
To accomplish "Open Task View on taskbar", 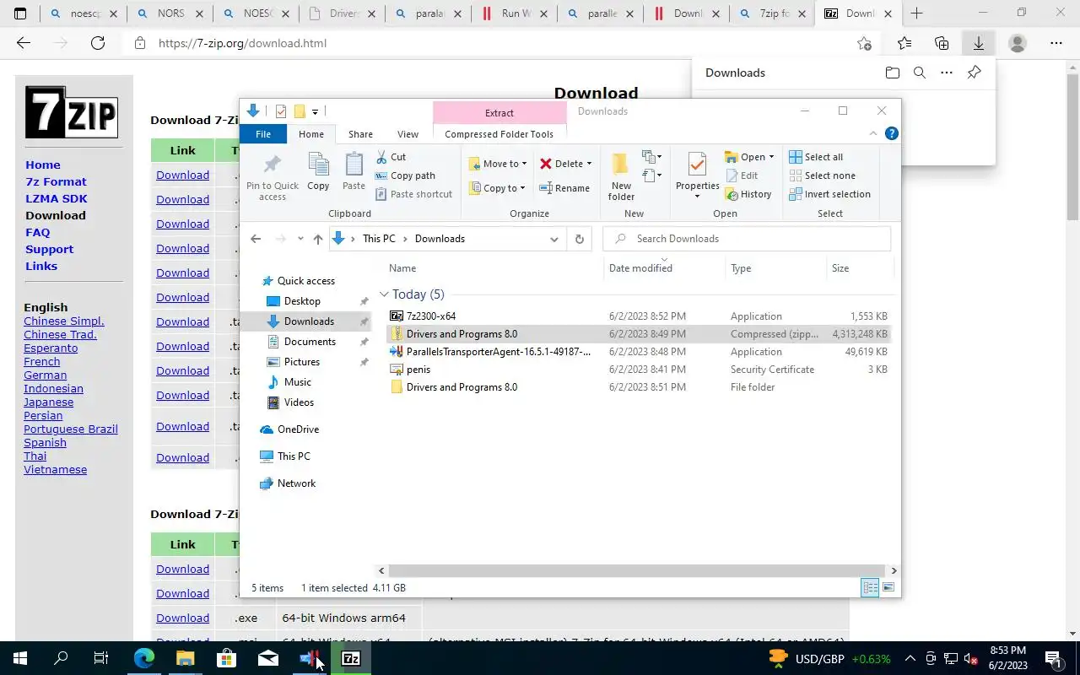I will (x=101, y=658).
